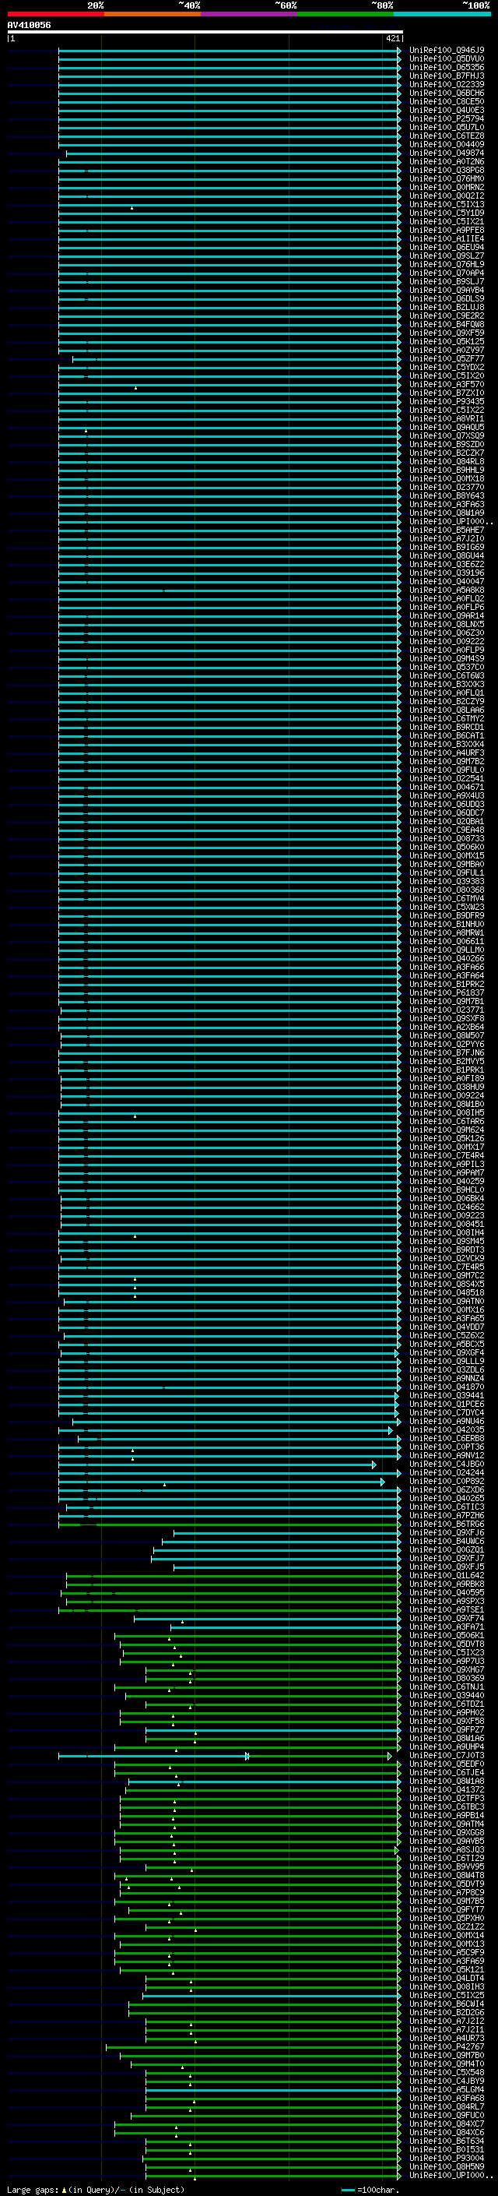Click the red 20% identity color bar
498x2196 pixels.
point(55,14)
